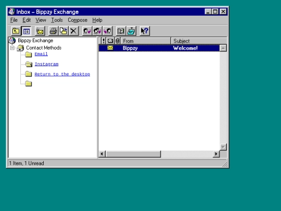
Task: Click the vertical scrollbar down arrow
Action: tap(223, 147)
